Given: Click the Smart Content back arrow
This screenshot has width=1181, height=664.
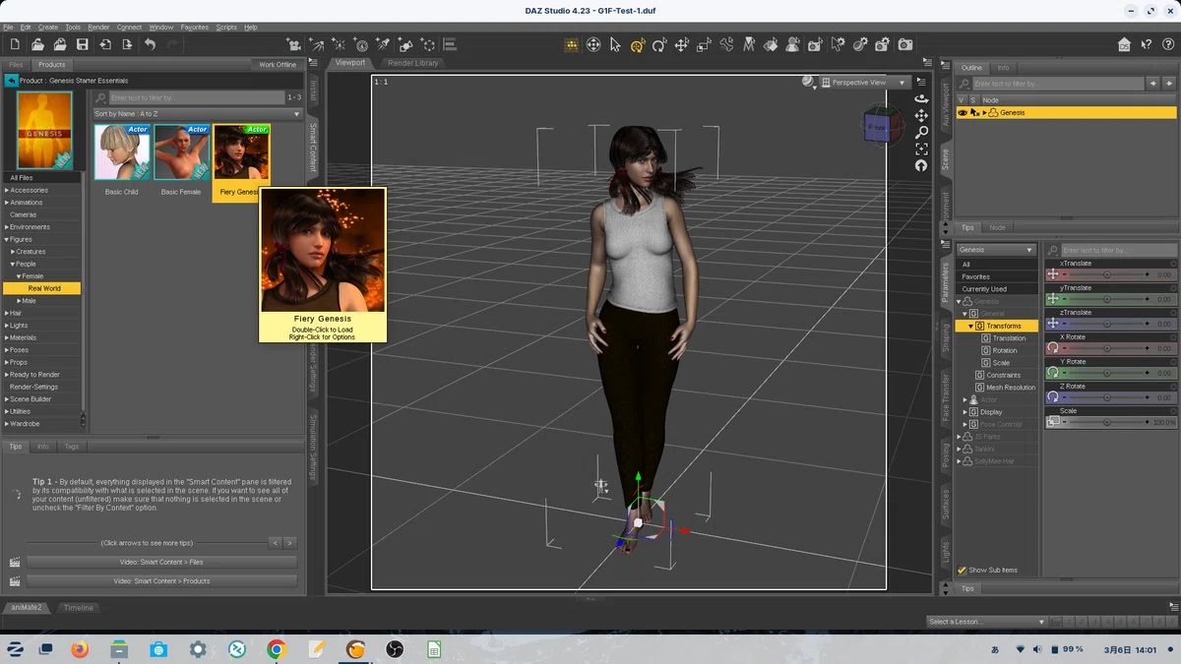Looking at the screenshot, I should 12,81.
